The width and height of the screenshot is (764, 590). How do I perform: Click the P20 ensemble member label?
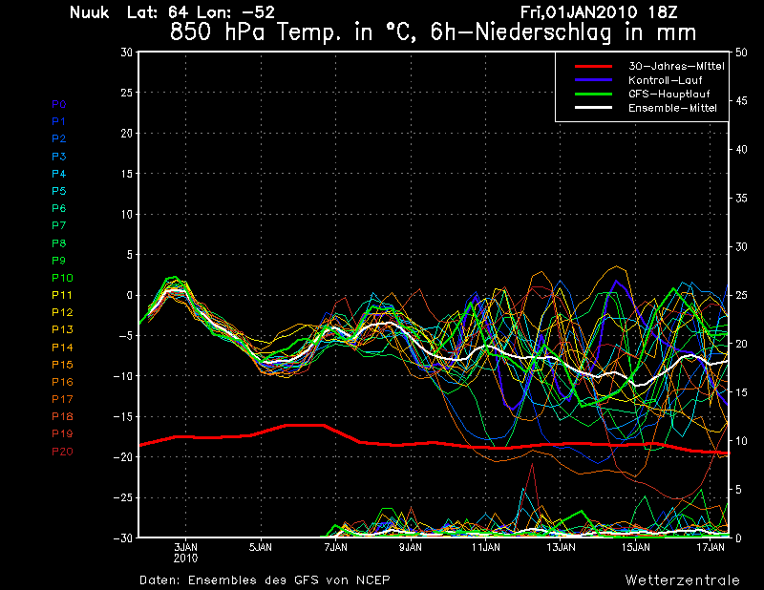click(61, 452)
